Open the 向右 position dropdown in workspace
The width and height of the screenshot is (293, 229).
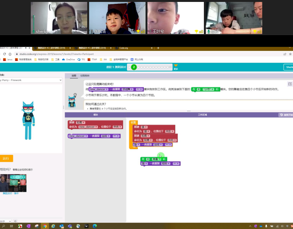[x=172, y=140]
